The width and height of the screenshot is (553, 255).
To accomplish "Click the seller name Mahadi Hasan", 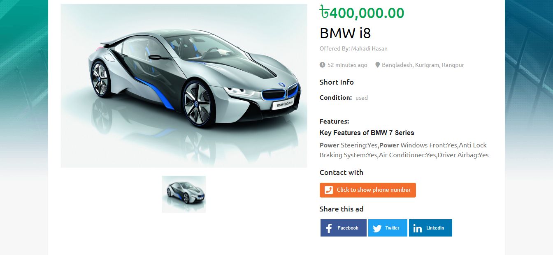I will 369,48.
